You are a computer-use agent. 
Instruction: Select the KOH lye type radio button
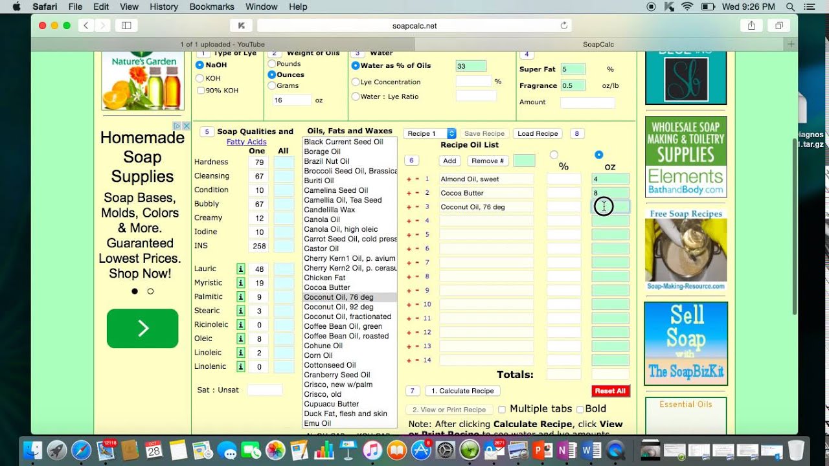click(x=200, y=78)
